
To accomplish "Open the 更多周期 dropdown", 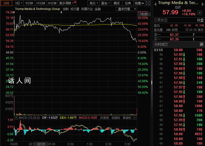I will tap(67, 3).
